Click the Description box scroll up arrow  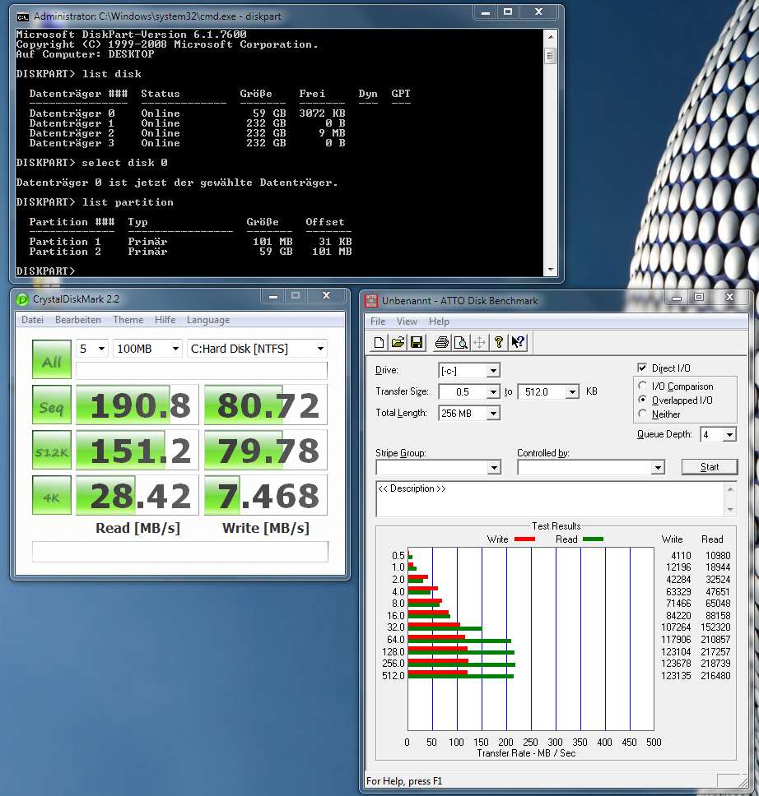pyautogui.click(x=730, y=489)
